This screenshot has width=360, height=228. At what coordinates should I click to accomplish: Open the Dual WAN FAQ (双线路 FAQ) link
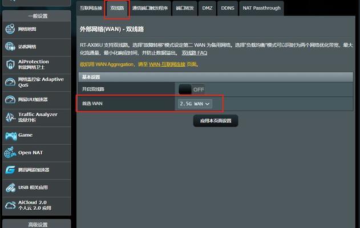pos(195,53)
